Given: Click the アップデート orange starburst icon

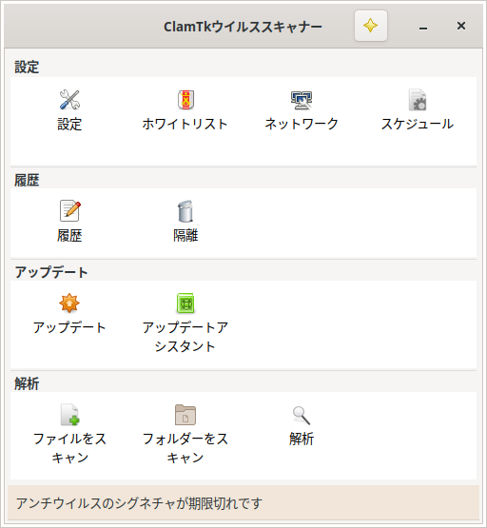Looking at the screenshot, I should coord(69,303).
